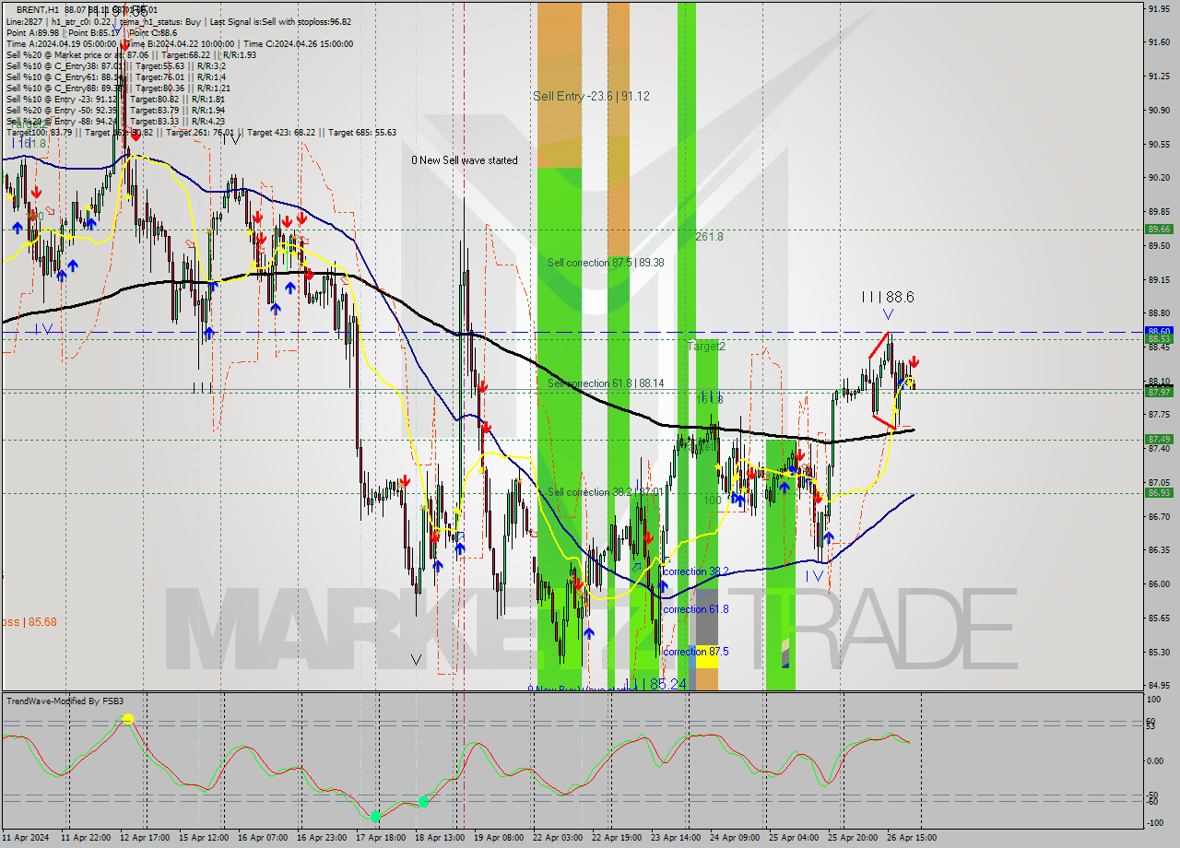1180x848 pixels.
Task: Select the 'Sell correction 61.8 | 88.14' label
Action: click(x=606, y=383)
